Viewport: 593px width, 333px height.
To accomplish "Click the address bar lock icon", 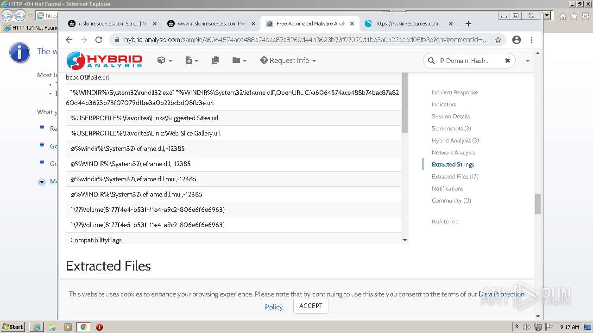I will [117, 40].
